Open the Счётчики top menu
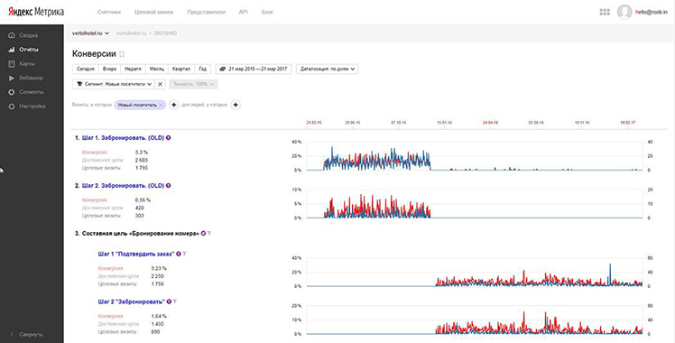Image resolution: width=675 pixels, height=343 pixels. 109,12
